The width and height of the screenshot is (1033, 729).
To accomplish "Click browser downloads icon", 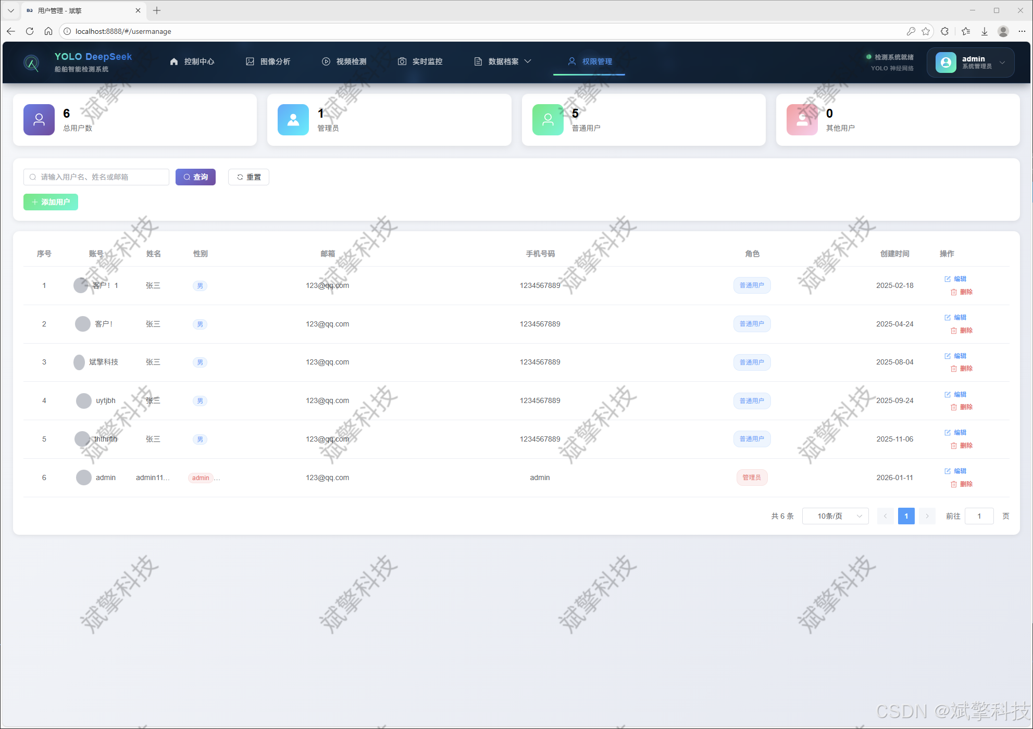I will (985, 31).
